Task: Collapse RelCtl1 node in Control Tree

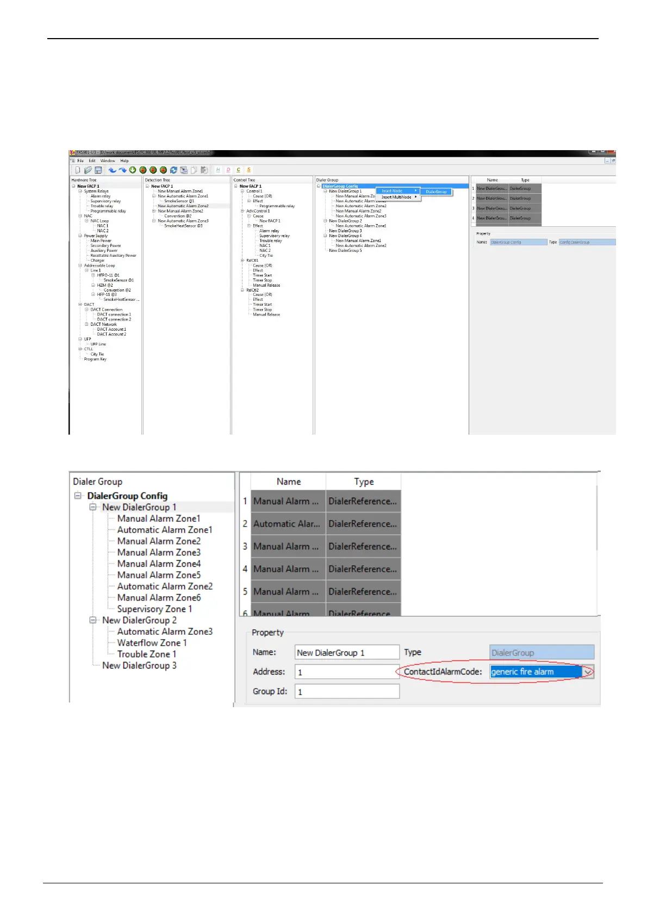Action: click(x=242, y=261)
